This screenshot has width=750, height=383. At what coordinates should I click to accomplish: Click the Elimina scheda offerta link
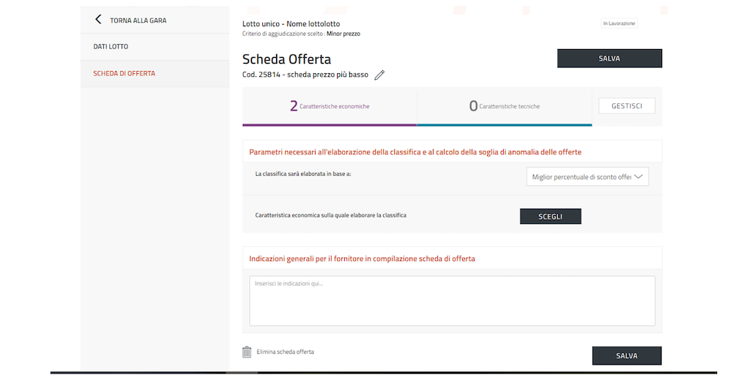(x=285, y=352)
